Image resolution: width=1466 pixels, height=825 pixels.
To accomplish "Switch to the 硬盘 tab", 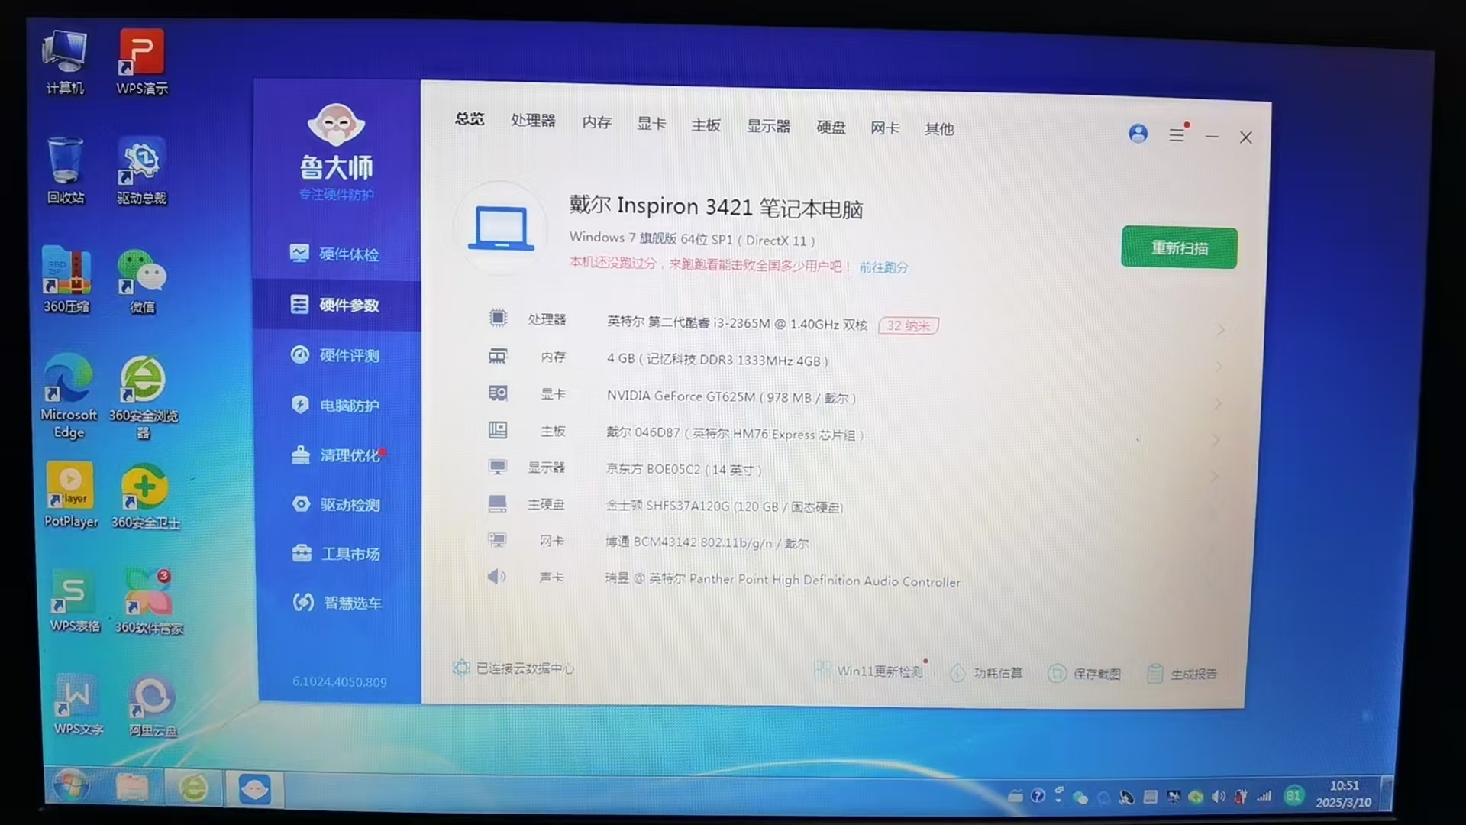I will (831, 128).
